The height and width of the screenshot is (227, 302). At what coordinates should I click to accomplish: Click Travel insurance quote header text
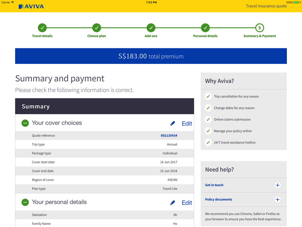[x=266, y=6]
